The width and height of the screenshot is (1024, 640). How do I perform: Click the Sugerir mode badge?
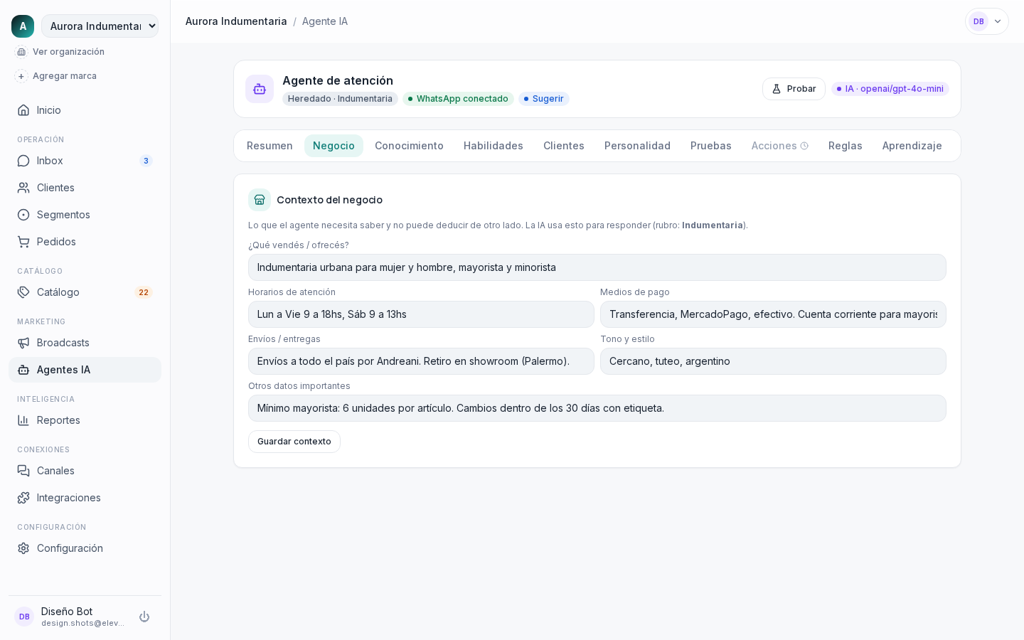[544, 99]
